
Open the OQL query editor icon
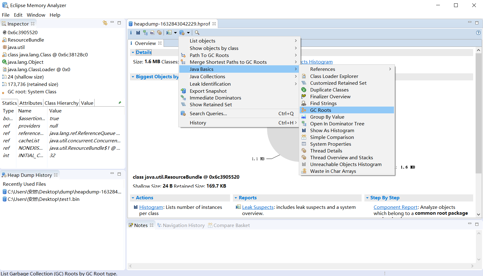152,33
